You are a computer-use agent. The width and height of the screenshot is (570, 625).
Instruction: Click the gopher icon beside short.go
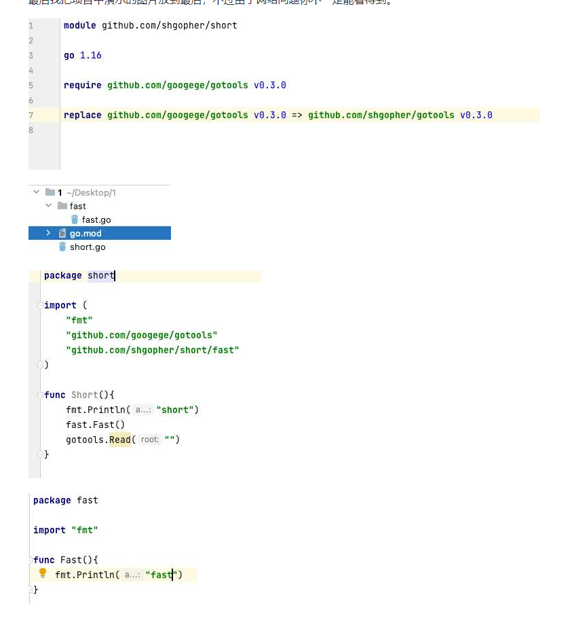(62, 247)
